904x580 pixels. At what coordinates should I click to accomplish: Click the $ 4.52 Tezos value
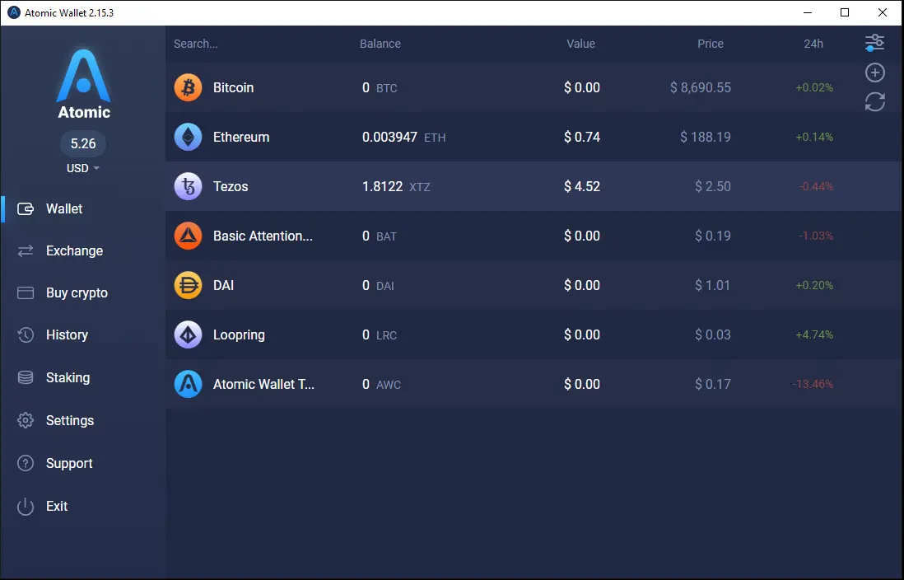click(x=582, y=186)
